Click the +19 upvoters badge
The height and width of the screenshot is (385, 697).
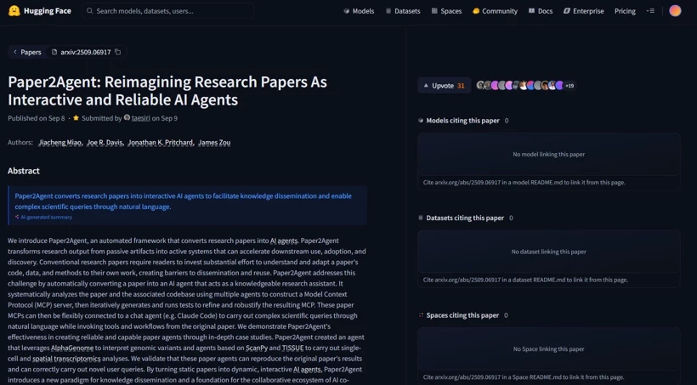[x=569, y=86]
